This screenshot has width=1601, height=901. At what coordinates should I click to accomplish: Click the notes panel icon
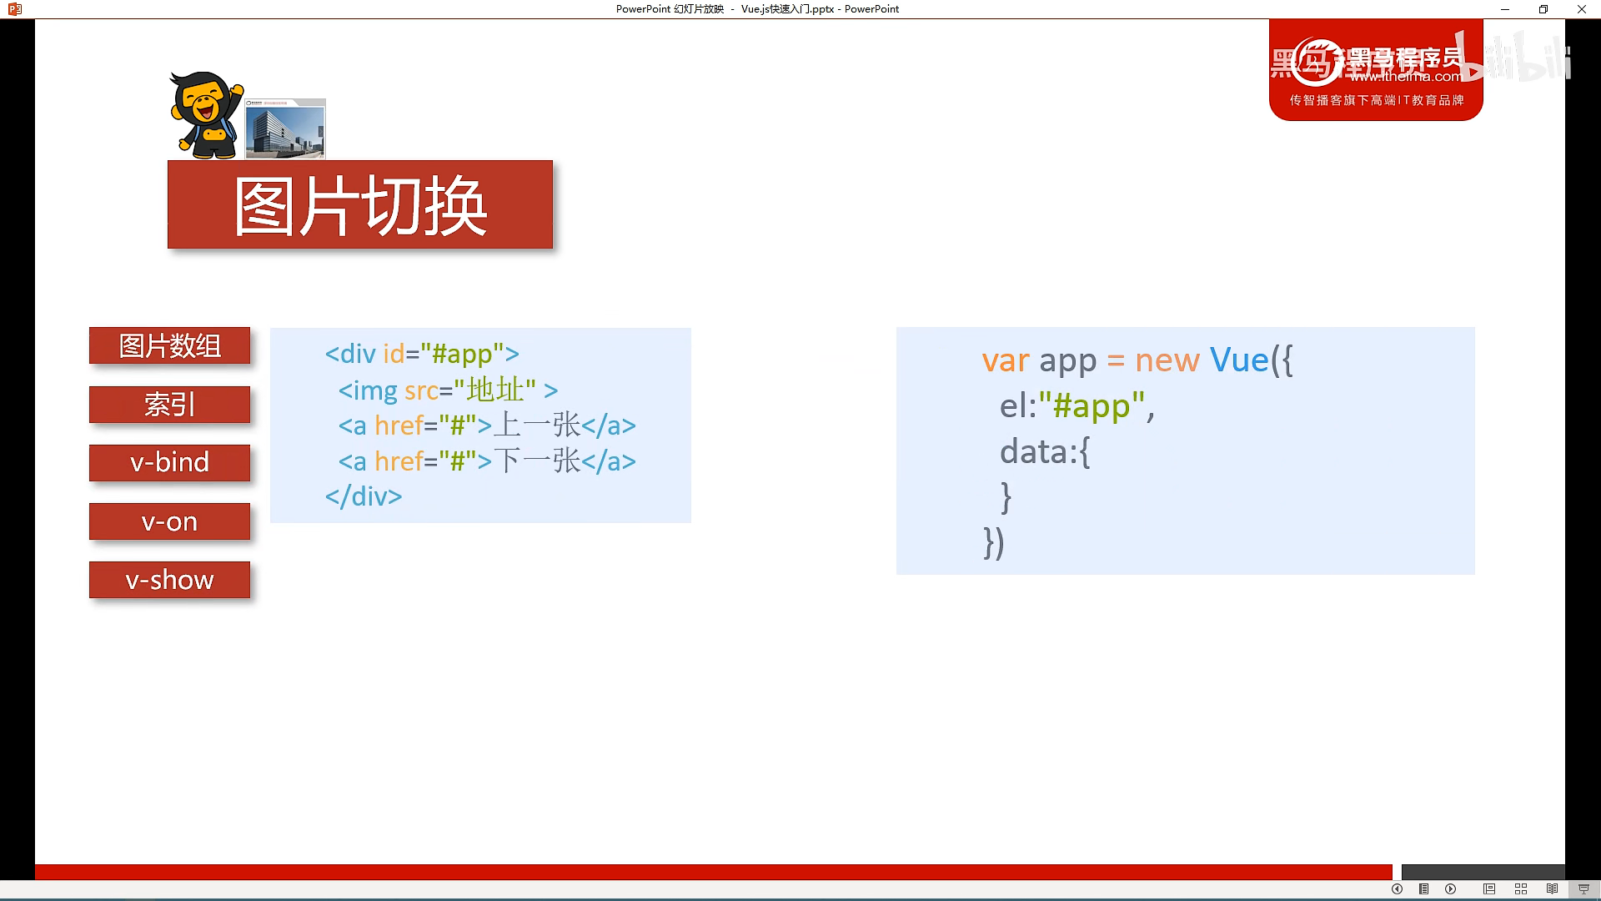coord(1424,888)
